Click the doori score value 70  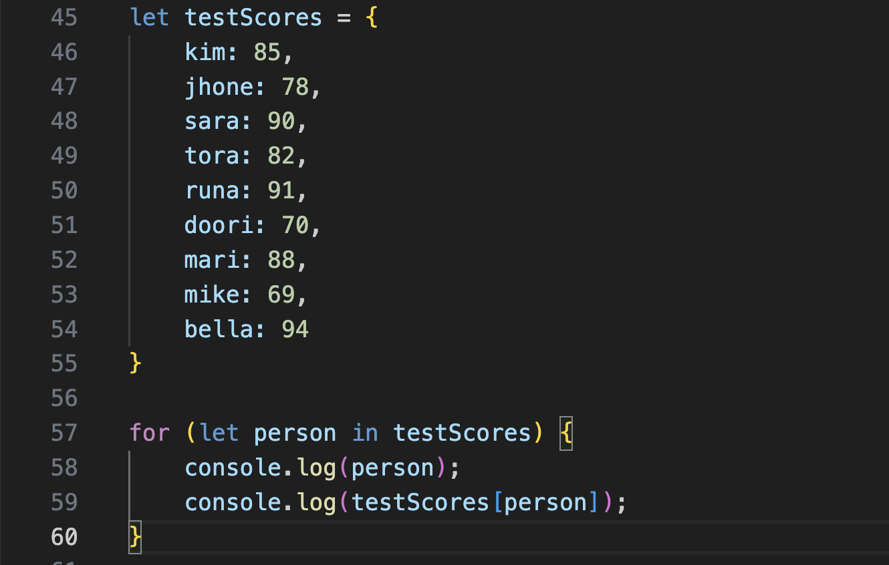click(x=295, y=226)
